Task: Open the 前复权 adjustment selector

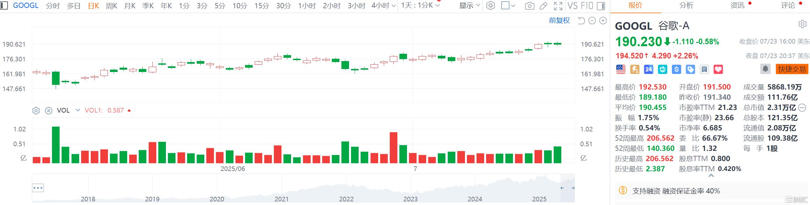Action: 559,20
